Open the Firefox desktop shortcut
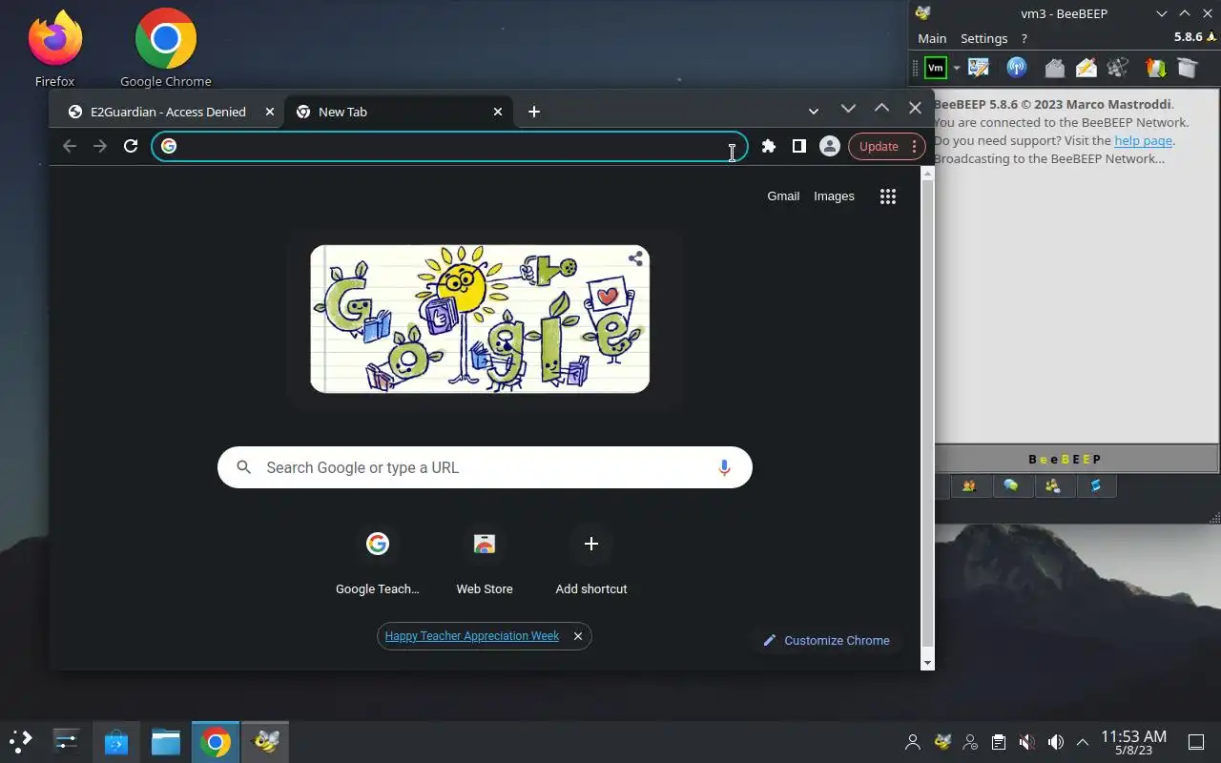Screen dimensions: 1221x763 54,48
